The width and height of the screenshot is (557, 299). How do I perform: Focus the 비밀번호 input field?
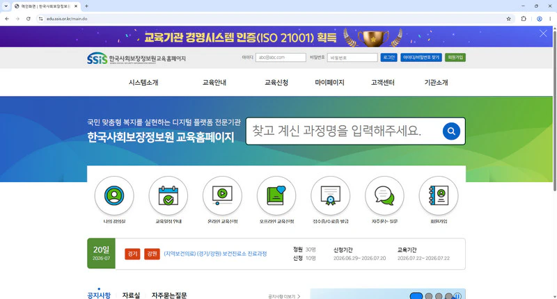352,58
